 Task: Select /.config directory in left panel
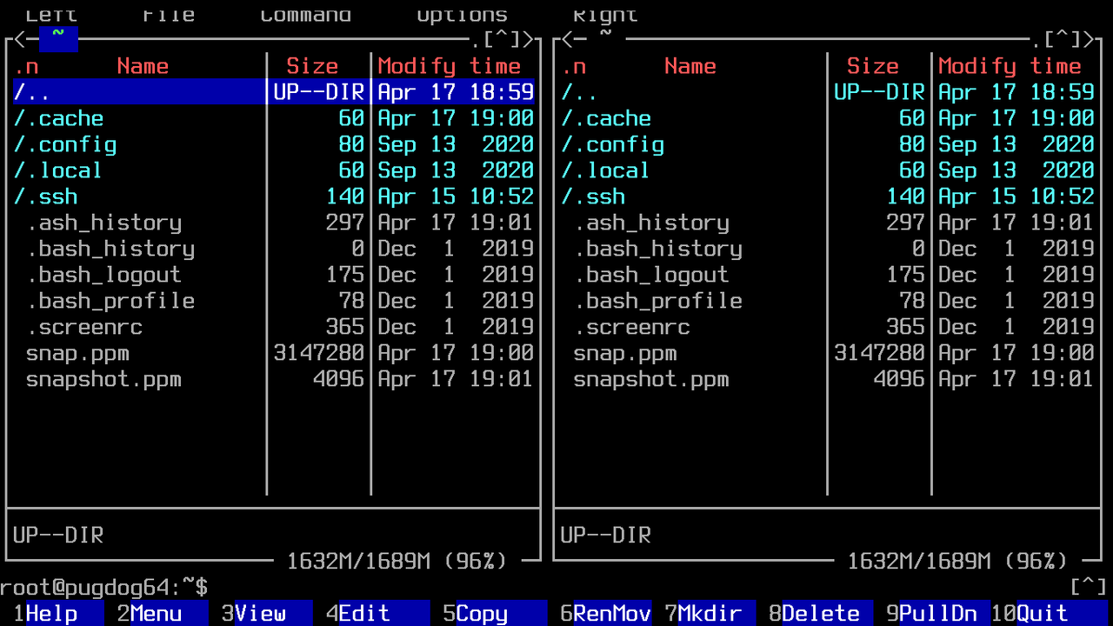[x=273, y=143]
